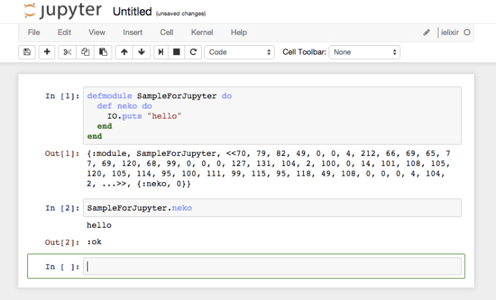Click the ielixir kernel name
The image size is (496, 300).
450,32
